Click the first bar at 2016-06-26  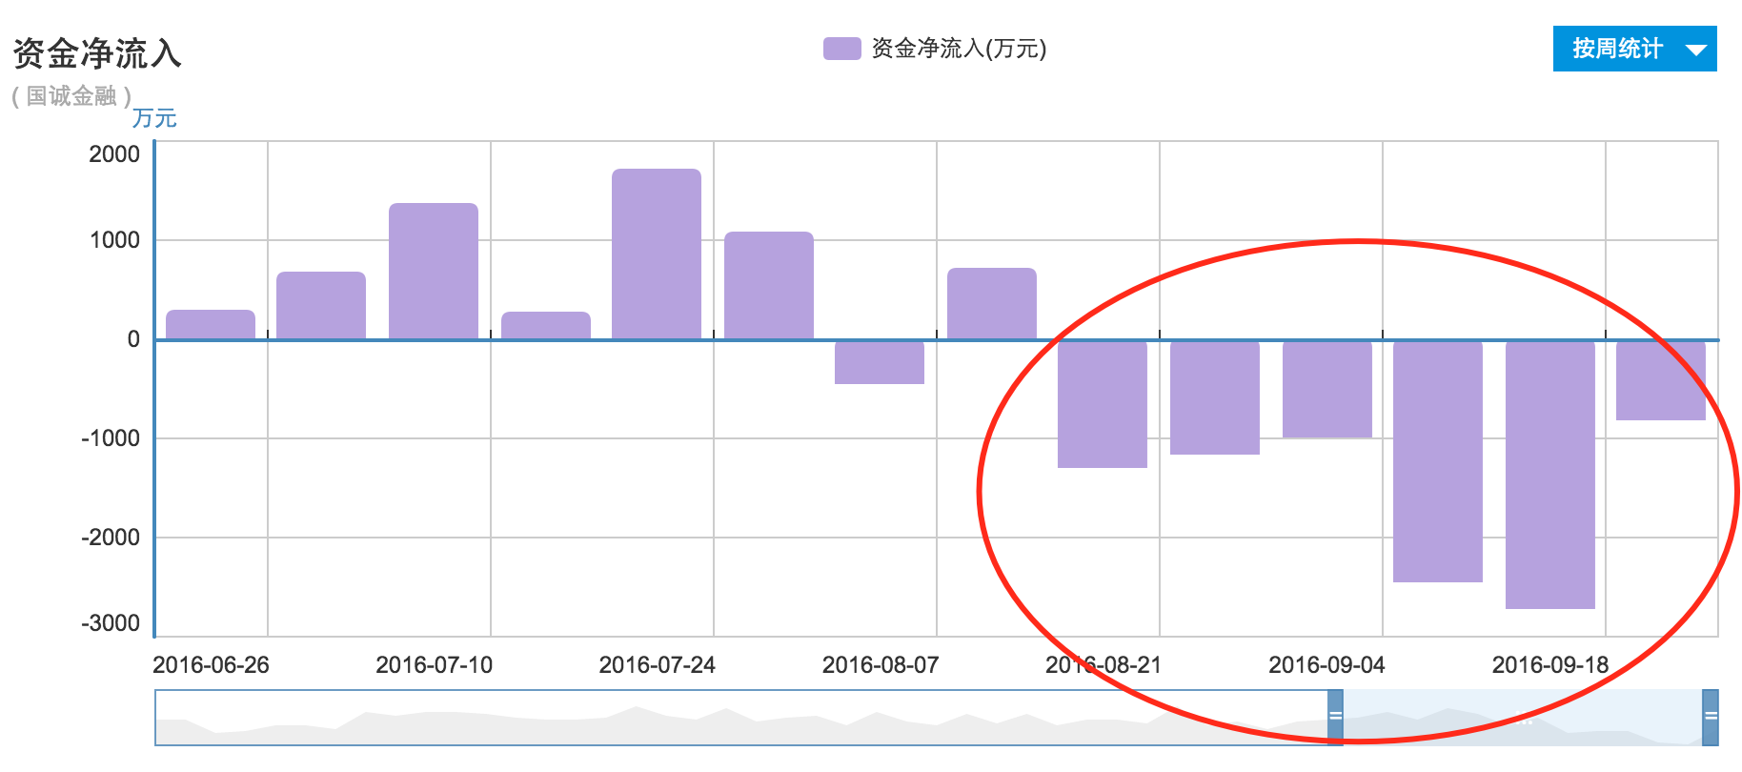tap(211, 325)
